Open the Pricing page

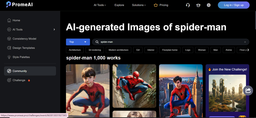[x=164, y=5]
